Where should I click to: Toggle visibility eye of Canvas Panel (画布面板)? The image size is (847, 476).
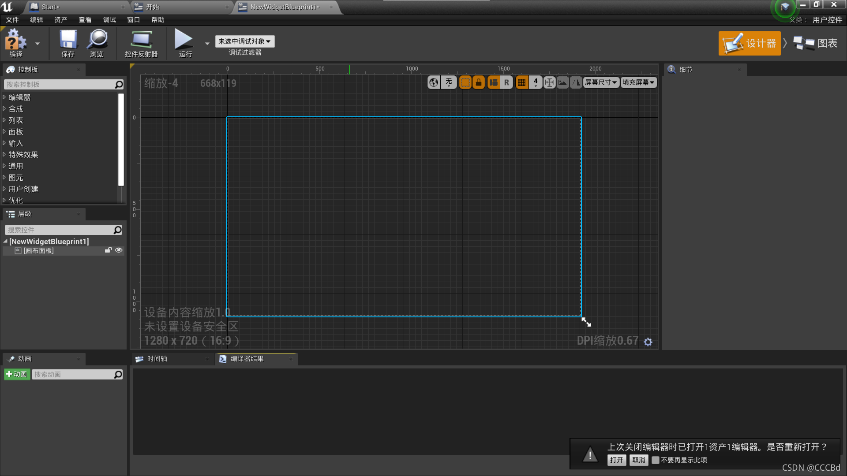pyautogui.click(x=119, y=250)
